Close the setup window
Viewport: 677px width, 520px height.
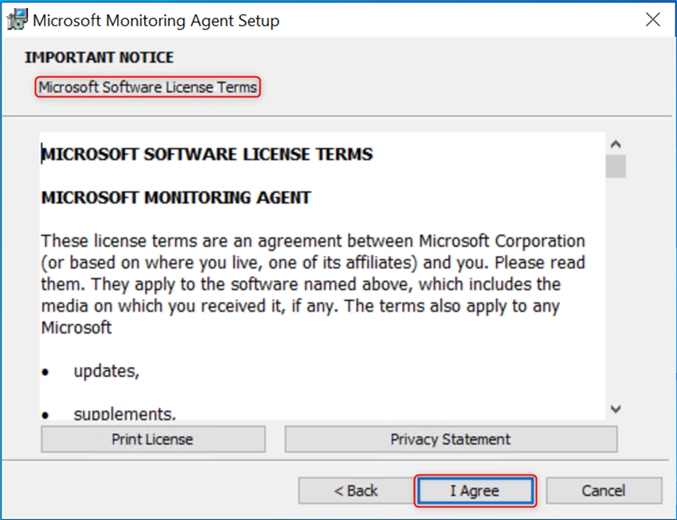[653, 19]
